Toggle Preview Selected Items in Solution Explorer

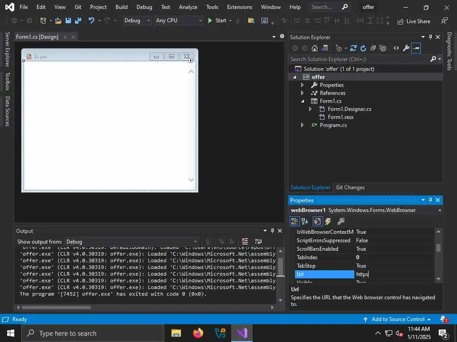tap(416, 48)
